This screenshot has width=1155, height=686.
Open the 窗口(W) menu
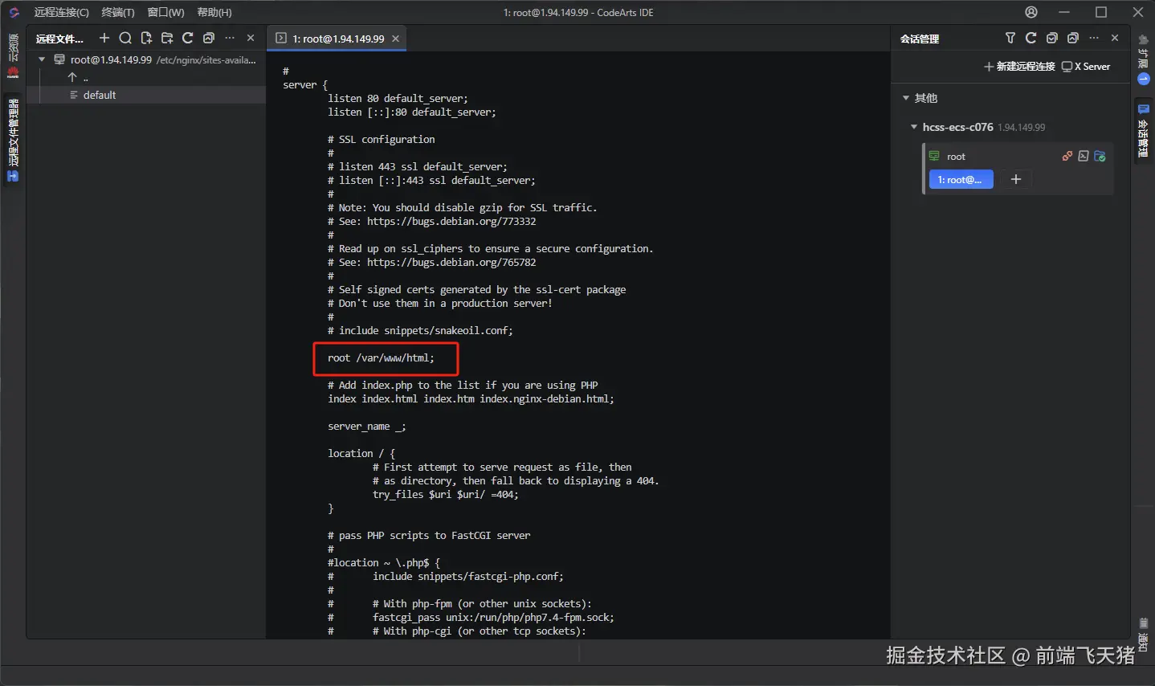165,12
